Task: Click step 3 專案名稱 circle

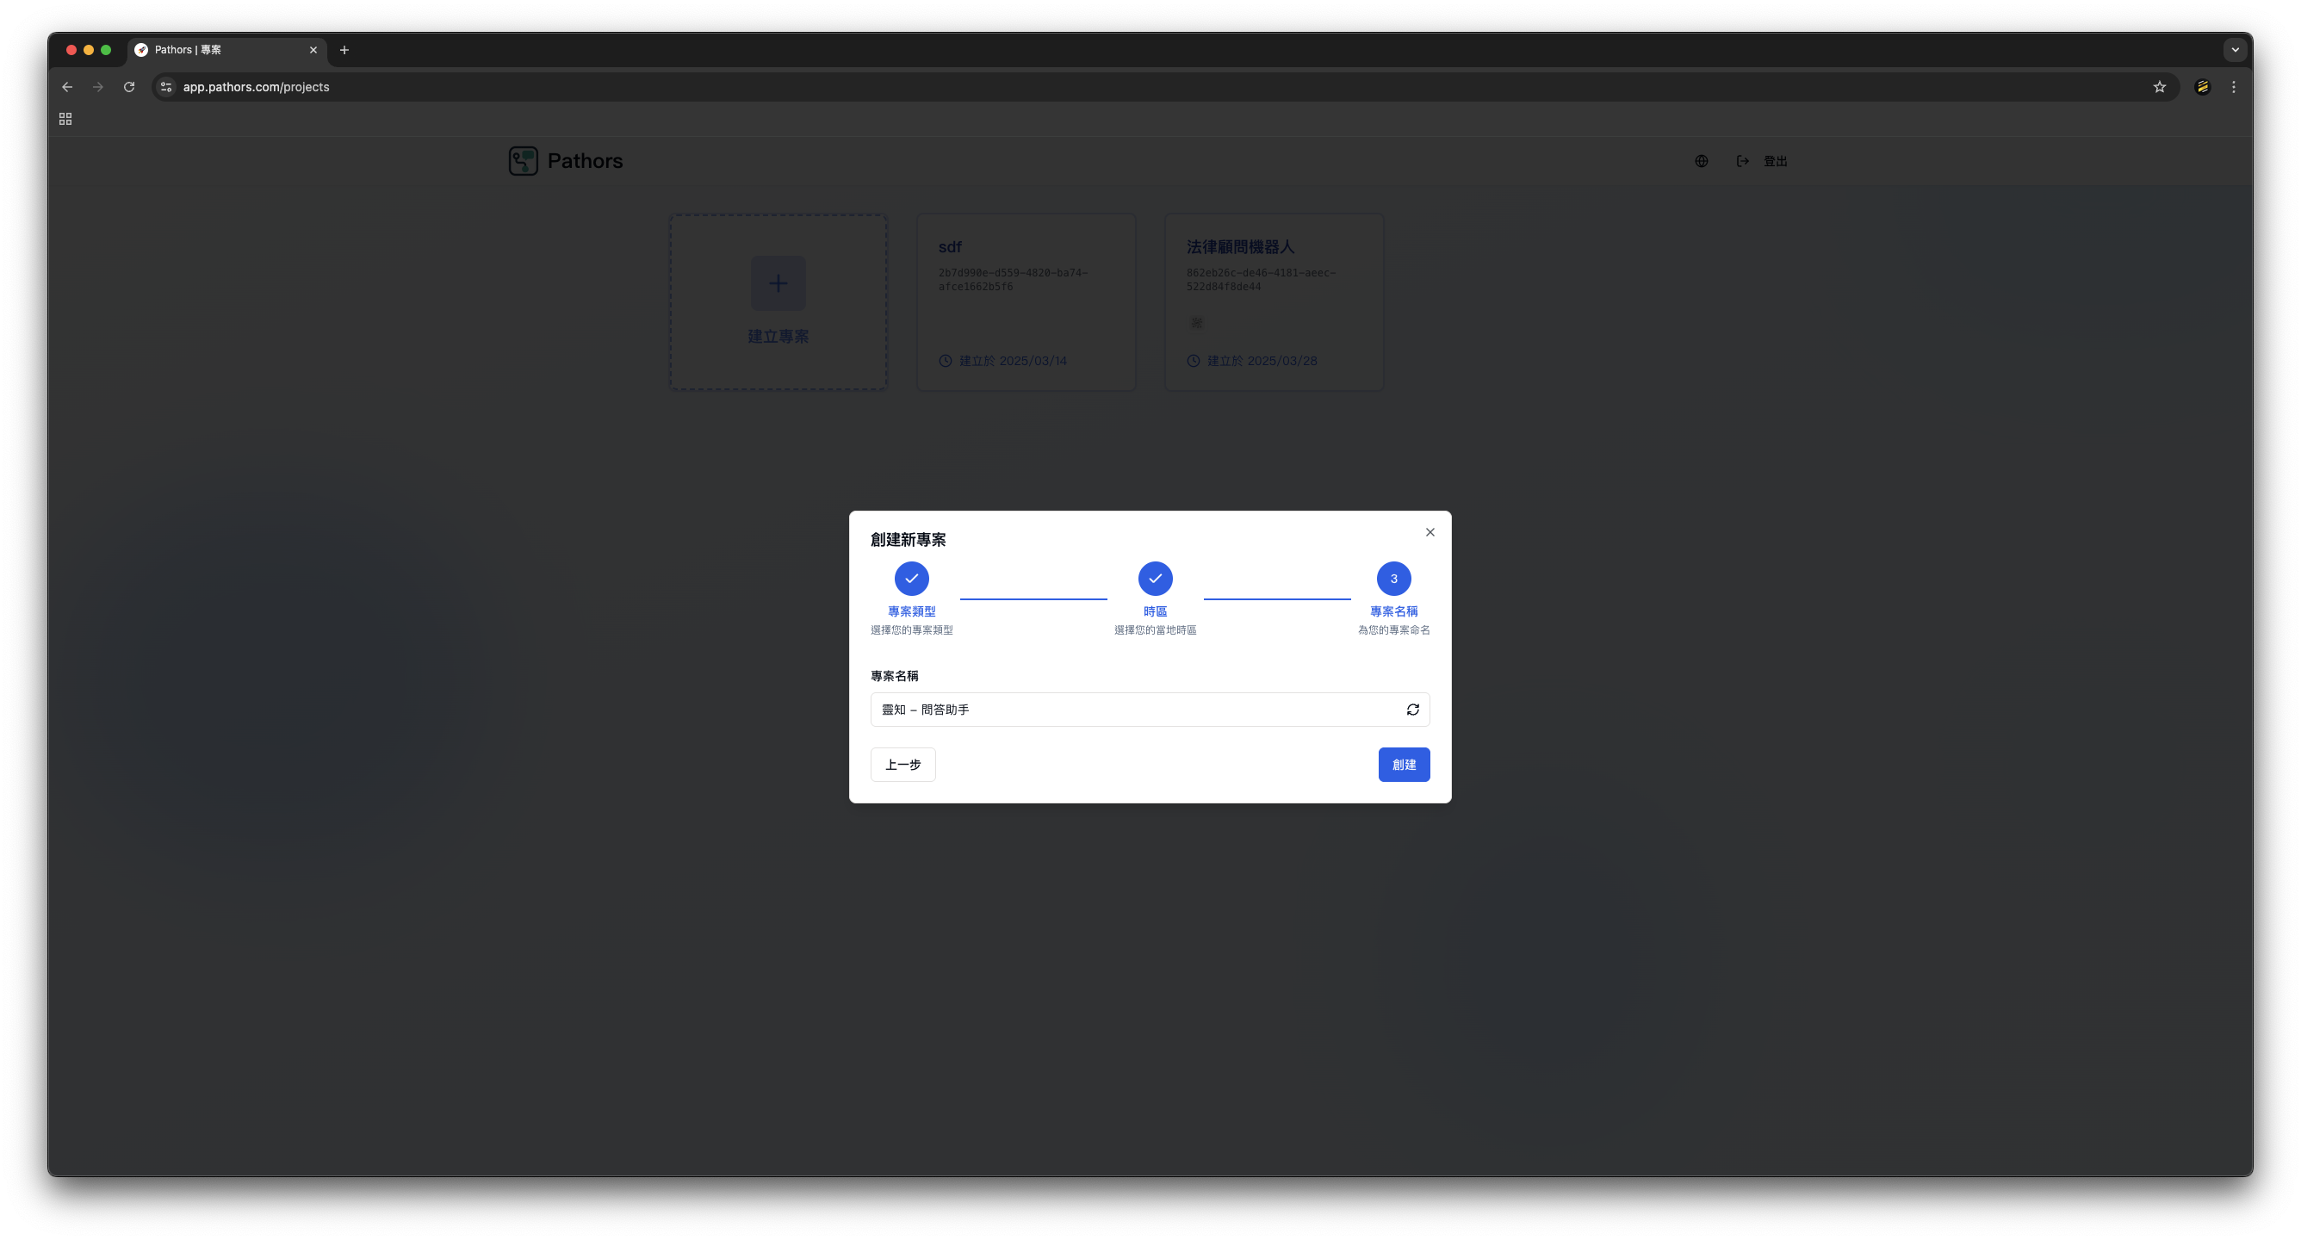Action: click(x=1392, y=579)
